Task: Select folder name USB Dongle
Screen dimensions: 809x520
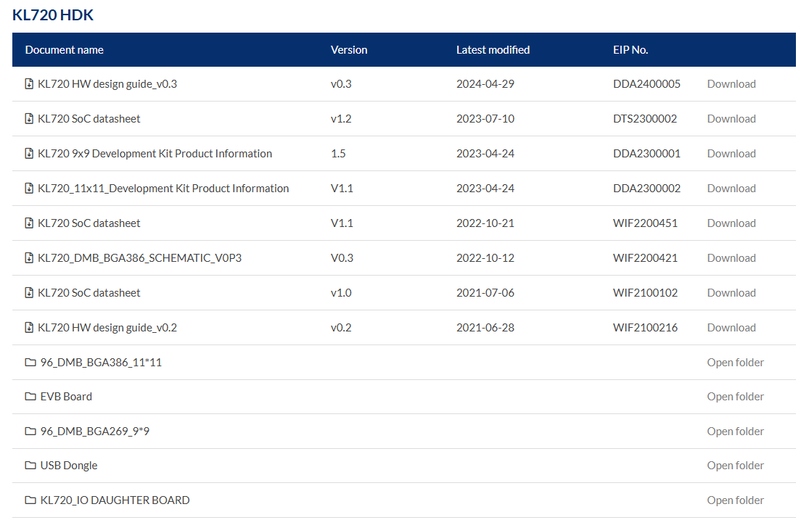Action: tap(69, 466)
